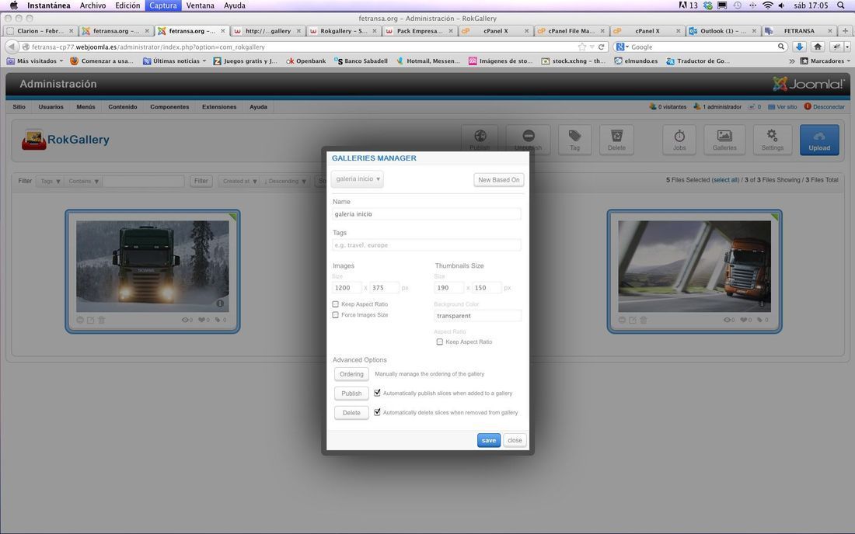The width and height of the screenshot is (855, 534).
Task: Click the views eye icon under the snow truck image
Action: [186, 320]
